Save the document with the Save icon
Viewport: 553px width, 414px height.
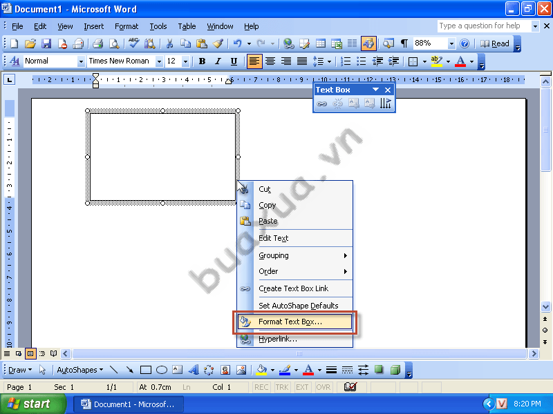coord(46,43)
